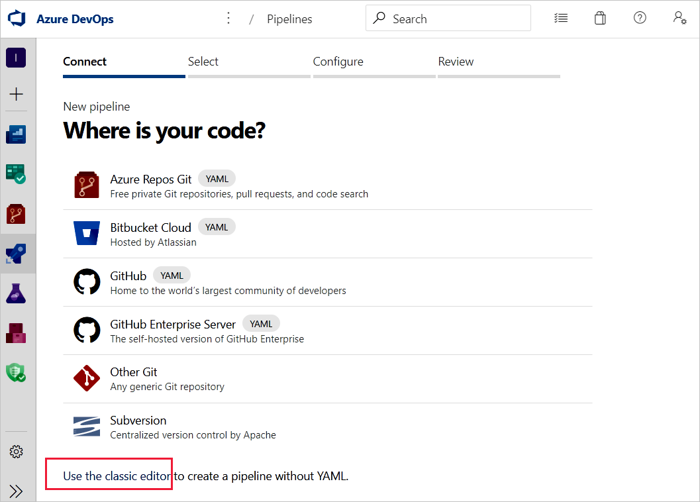Open the user settings icon top right
The height and width of the screenshot is (502, 700).
(x=679, y=18)
